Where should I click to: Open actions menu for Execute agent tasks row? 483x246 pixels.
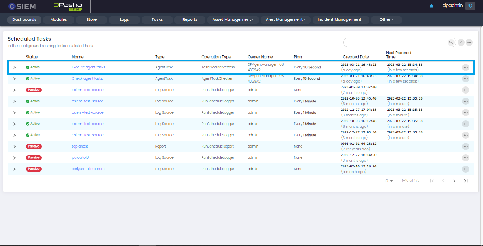(466, 67)
